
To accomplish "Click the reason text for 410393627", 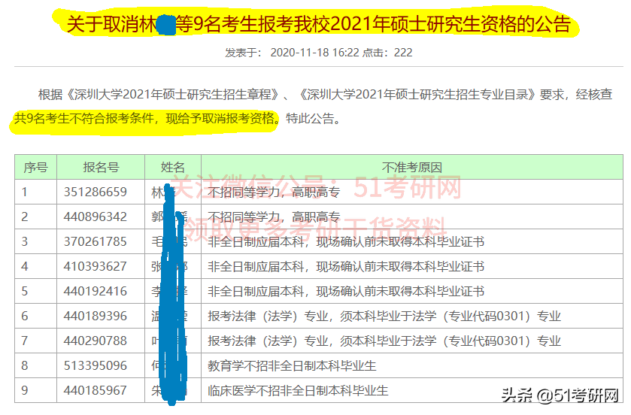I will click(346, 267).
